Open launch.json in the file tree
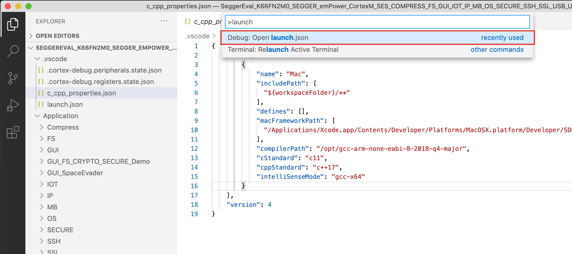Viewport: 572px width, 254px height. (x=65, y=104)
